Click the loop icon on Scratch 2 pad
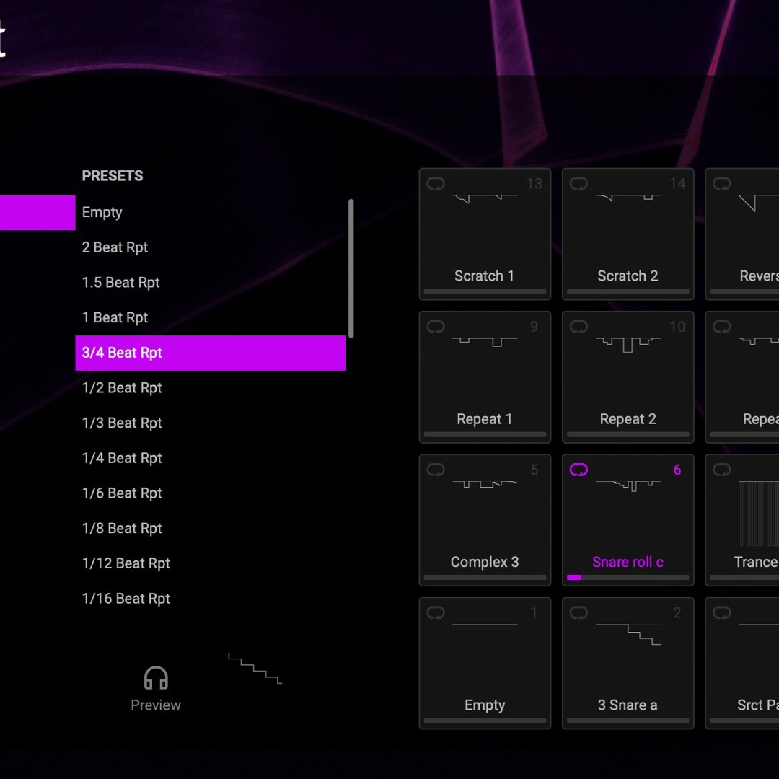Viewport: 779px width, 779px height. point(578,184)
